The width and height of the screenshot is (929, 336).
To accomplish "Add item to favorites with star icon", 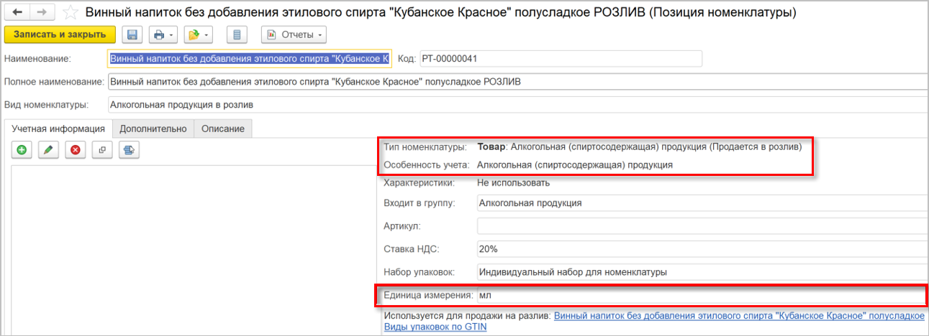I will (x=70, y=13).
